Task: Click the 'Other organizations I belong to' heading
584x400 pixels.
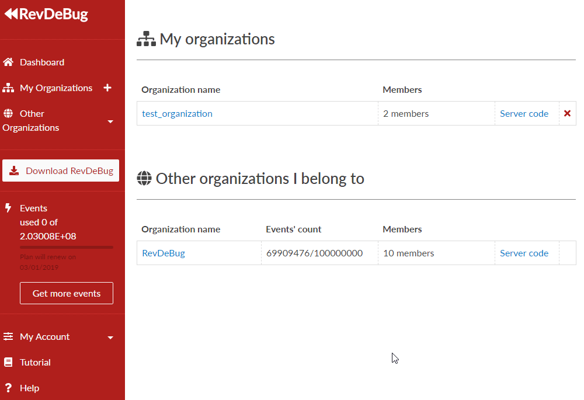Action: coord(260,179)
